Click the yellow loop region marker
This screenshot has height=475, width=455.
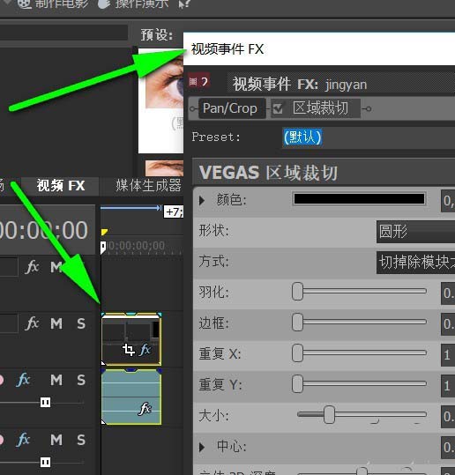pyautogui.click(x=104, y=232)
